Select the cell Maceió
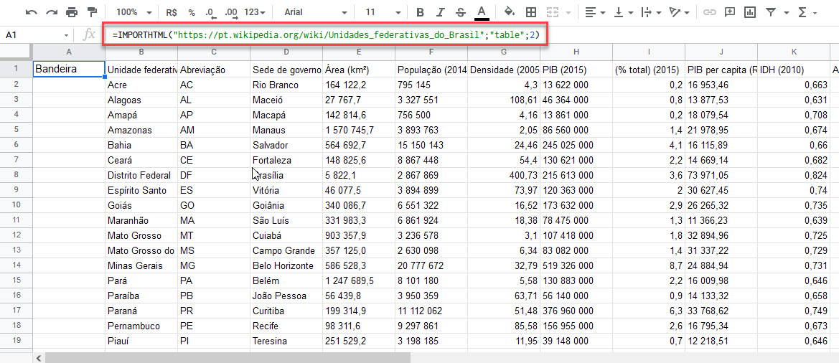 [286, 100]
